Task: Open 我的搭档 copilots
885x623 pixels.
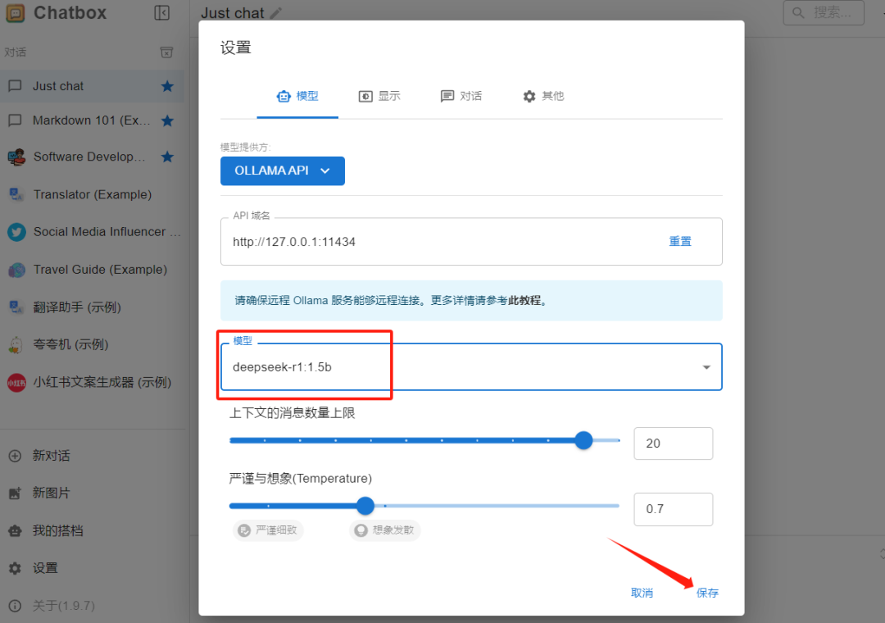Action: (92, 531)
